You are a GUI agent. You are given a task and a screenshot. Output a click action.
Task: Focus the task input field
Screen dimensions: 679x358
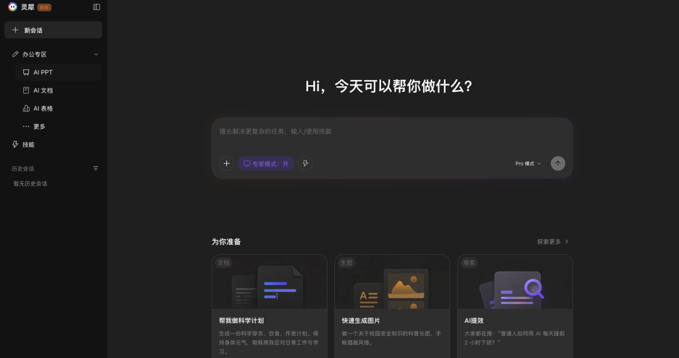pyautogui.click(x=392, y=131)
